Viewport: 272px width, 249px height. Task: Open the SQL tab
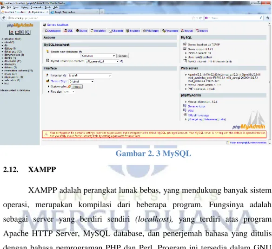pos(68,31)
